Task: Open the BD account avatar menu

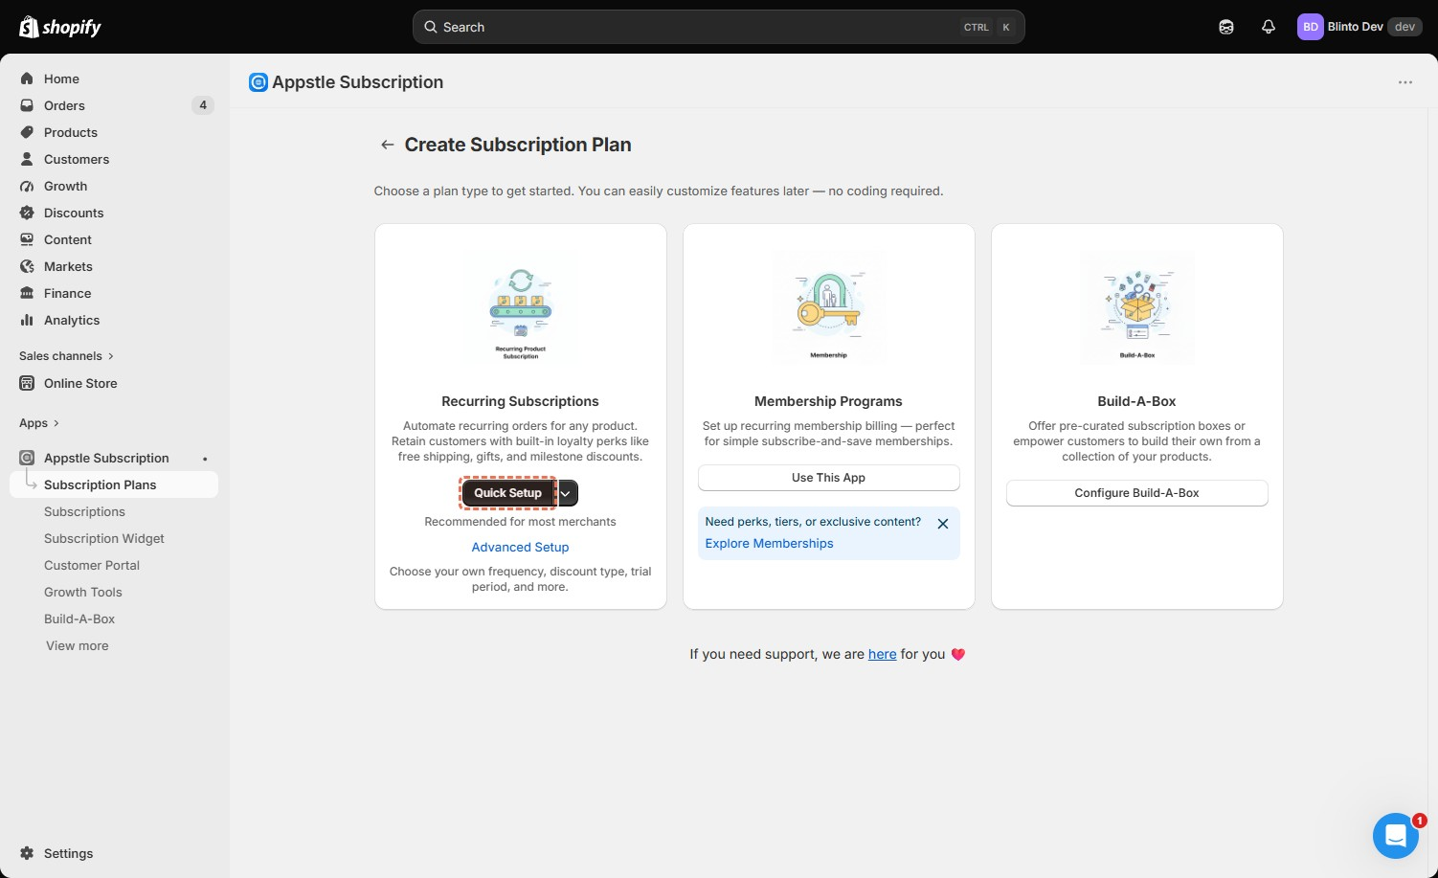Action: pyautogui.click(x=1310, y=27)
